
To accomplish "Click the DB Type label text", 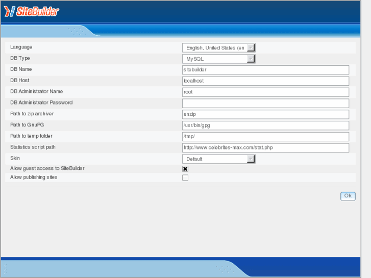I will 20,58.
